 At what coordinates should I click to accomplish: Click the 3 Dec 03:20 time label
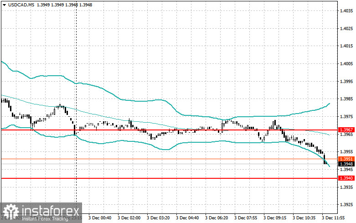158,218
